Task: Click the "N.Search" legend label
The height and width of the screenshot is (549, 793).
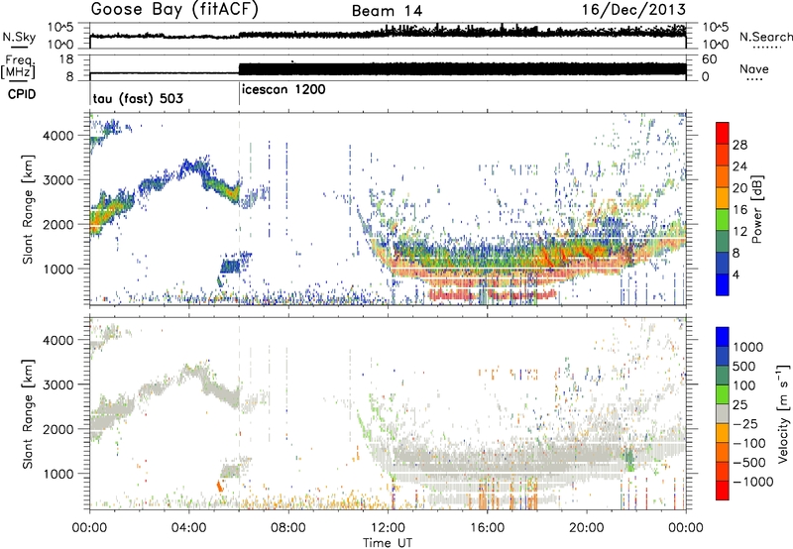Action: [x=765, y=37]
